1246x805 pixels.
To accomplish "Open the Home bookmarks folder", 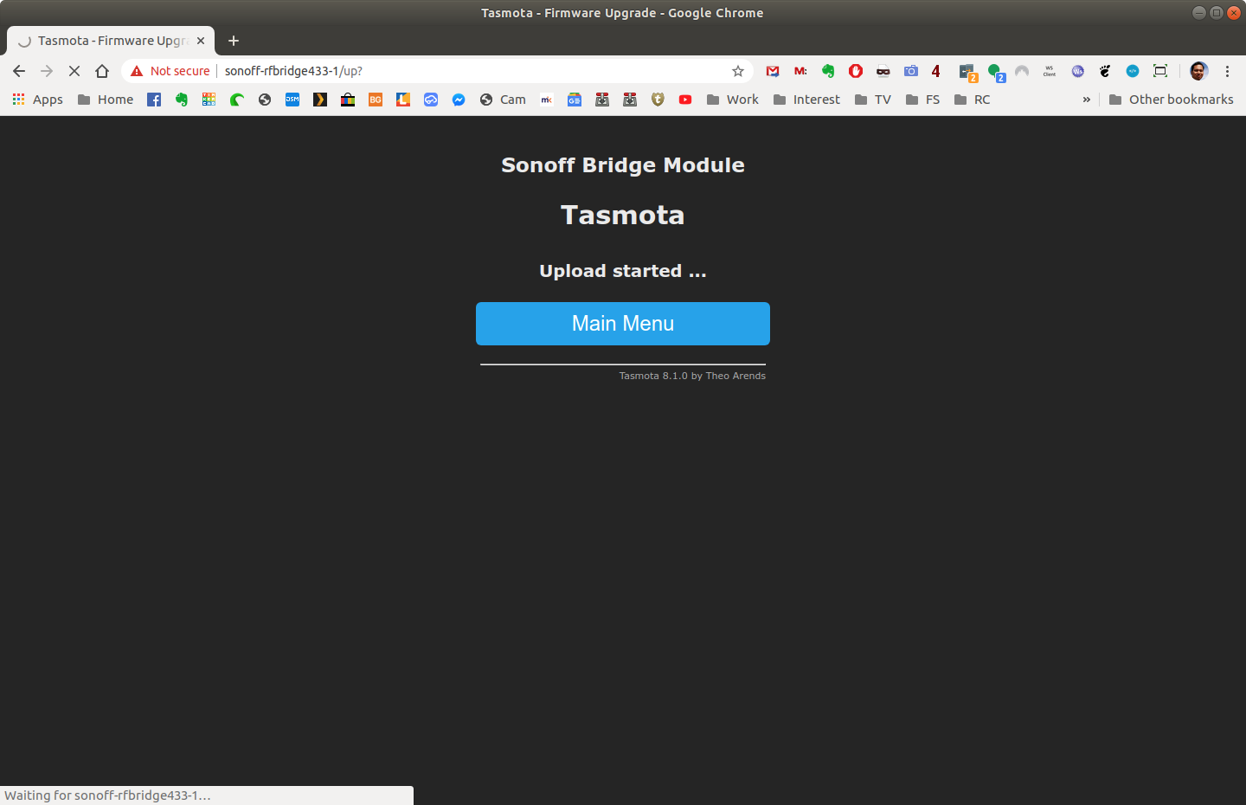I will tap(106, 100).
